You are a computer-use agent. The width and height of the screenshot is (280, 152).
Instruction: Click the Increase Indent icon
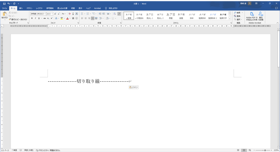[x=103, y=14]
